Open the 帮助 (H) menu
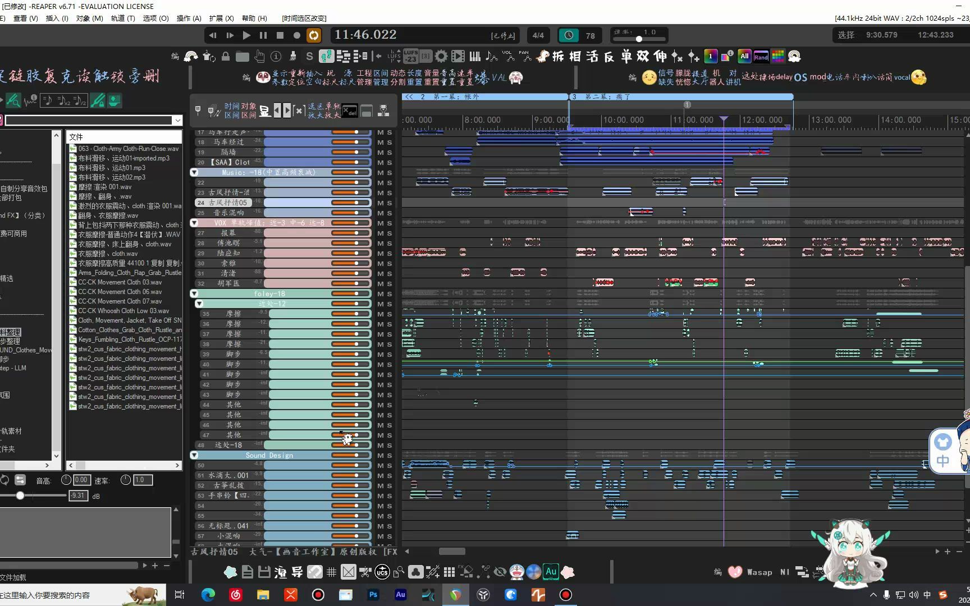 254,18
